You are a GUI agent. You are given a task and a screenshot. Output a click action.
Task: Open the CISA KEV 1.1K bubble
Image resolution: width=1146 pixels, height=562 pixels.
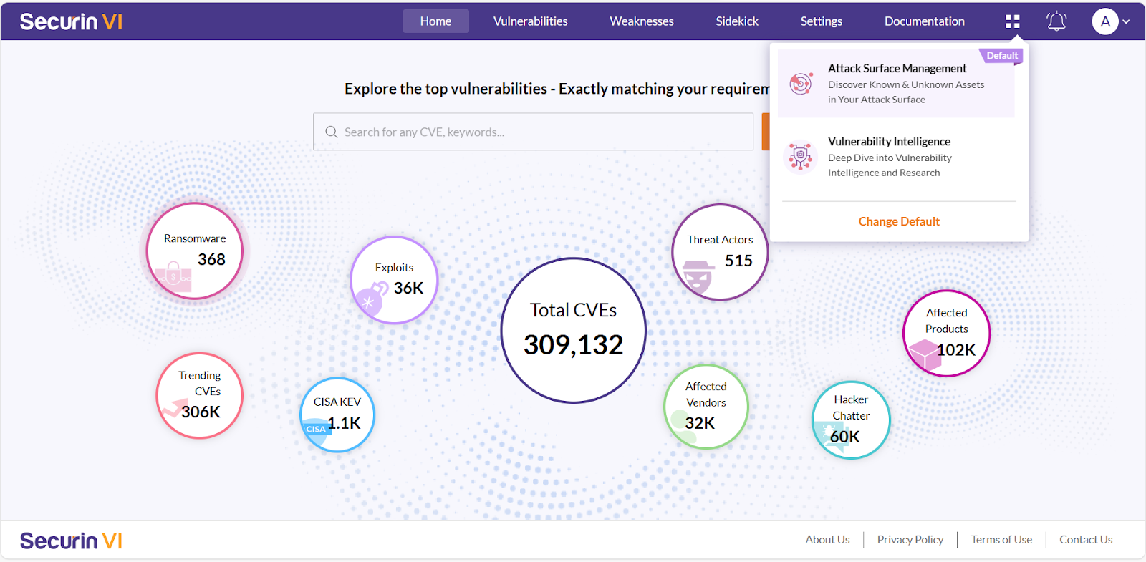click(337, 415)
